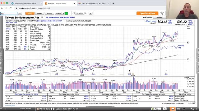The image size is (199, 111).
Task: Step chart date forward one day
Action: [85, 13]
